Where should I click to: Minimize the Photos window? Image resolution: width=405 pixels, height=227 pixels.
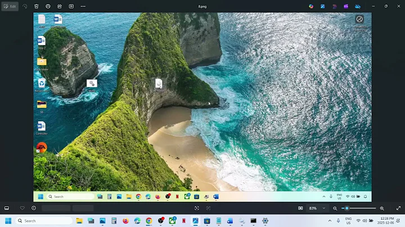pos(373,6)
